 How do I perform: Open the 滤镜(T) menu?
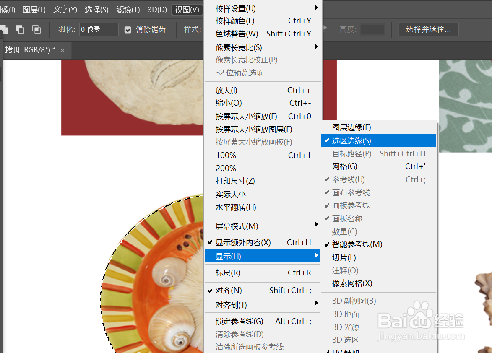[128, 10]
